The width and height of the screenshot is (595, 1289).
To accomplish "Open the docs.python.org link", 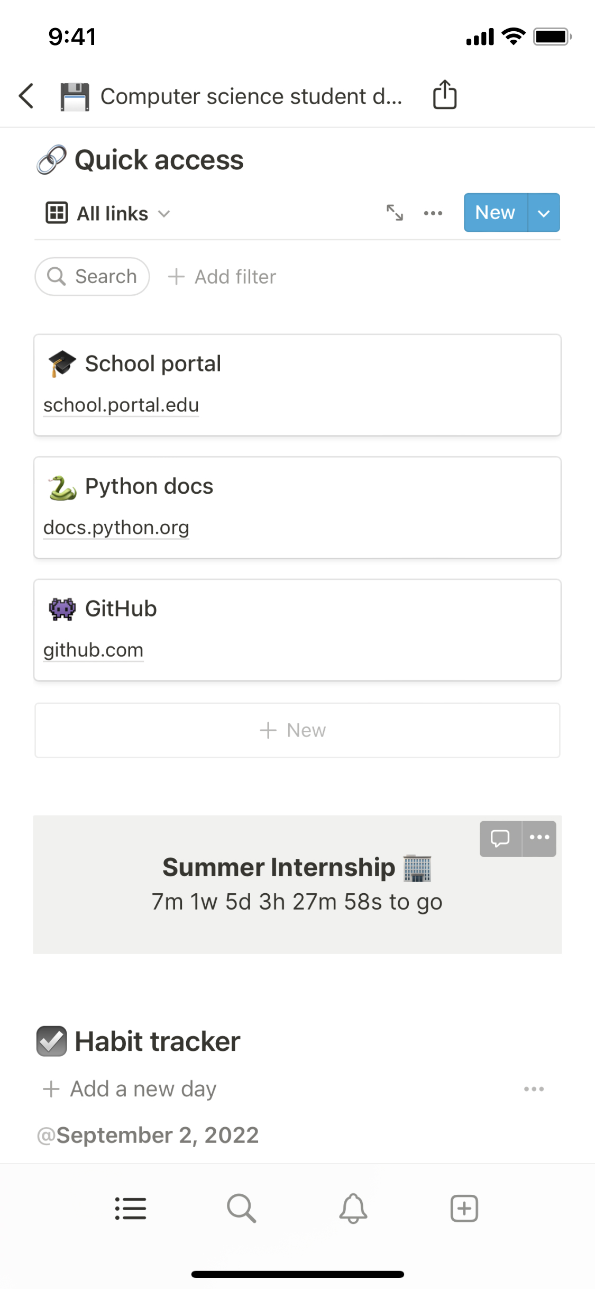I will click(x=116, y=528).
